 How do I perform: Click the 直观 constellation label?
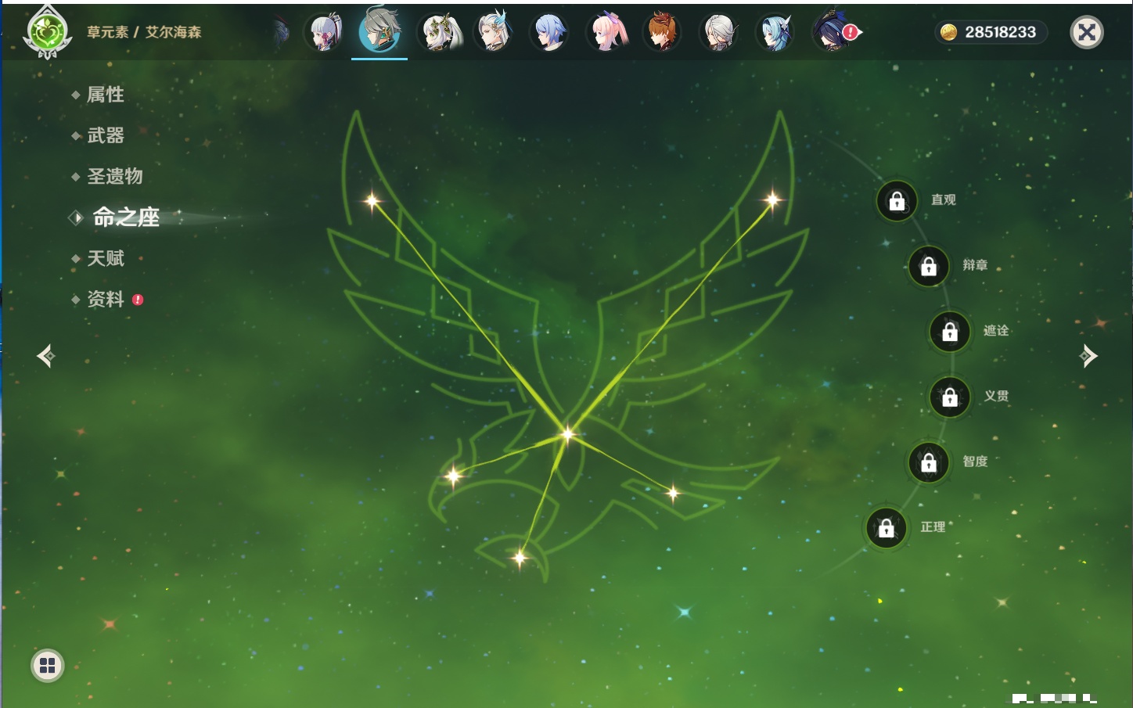coord(944,199)
